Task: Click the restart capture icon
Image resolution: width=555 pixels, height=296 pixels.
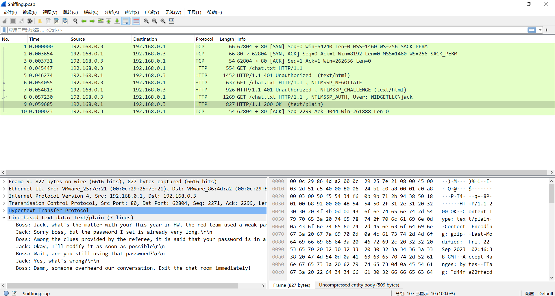Action: (21, 21)
